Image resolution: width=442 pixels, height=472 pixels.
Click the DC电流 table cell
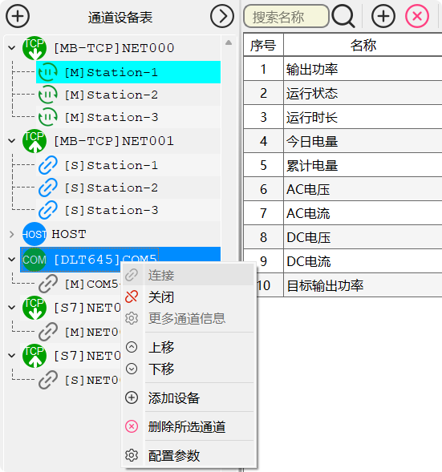363,261
